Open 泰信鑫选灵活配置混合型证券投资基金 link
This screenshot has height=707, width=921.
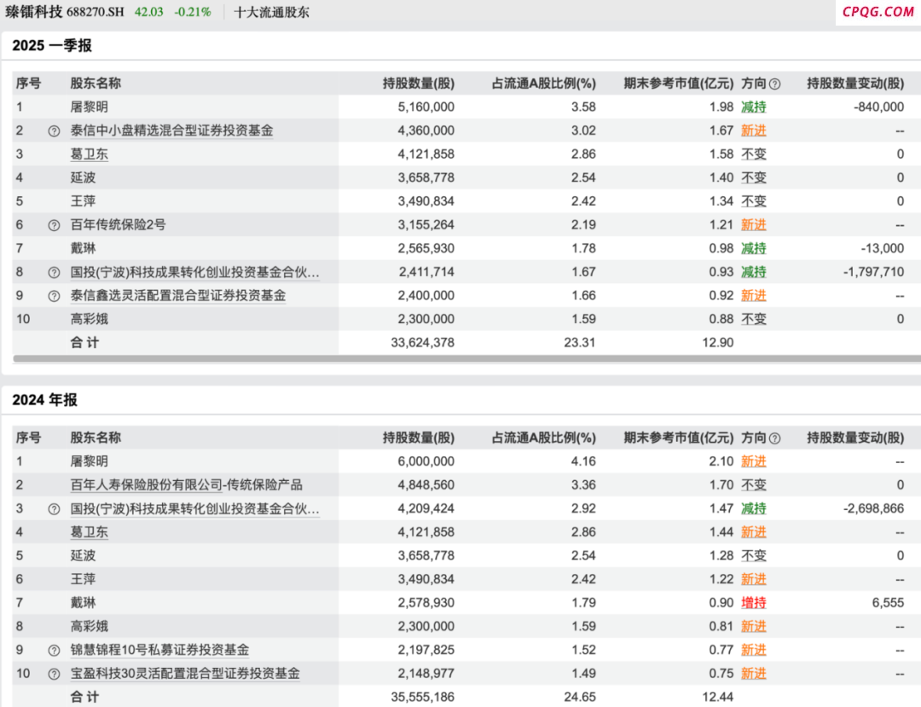point(178,295)
